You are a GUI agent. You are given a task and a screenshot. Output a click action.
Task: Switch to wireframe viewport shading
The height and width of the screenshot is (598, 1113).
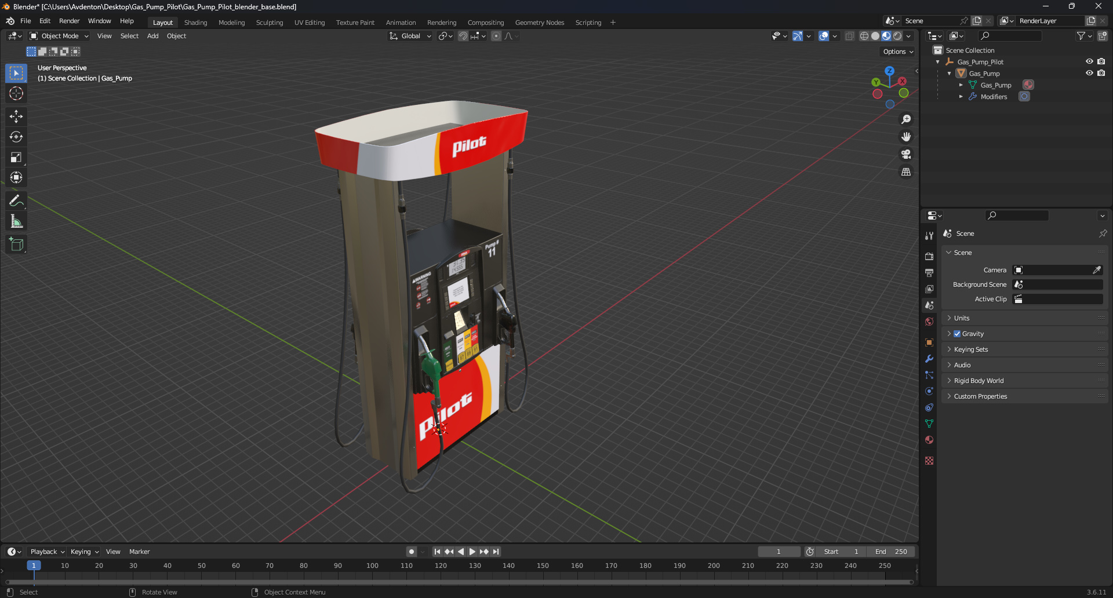click(x=864, y=36)
